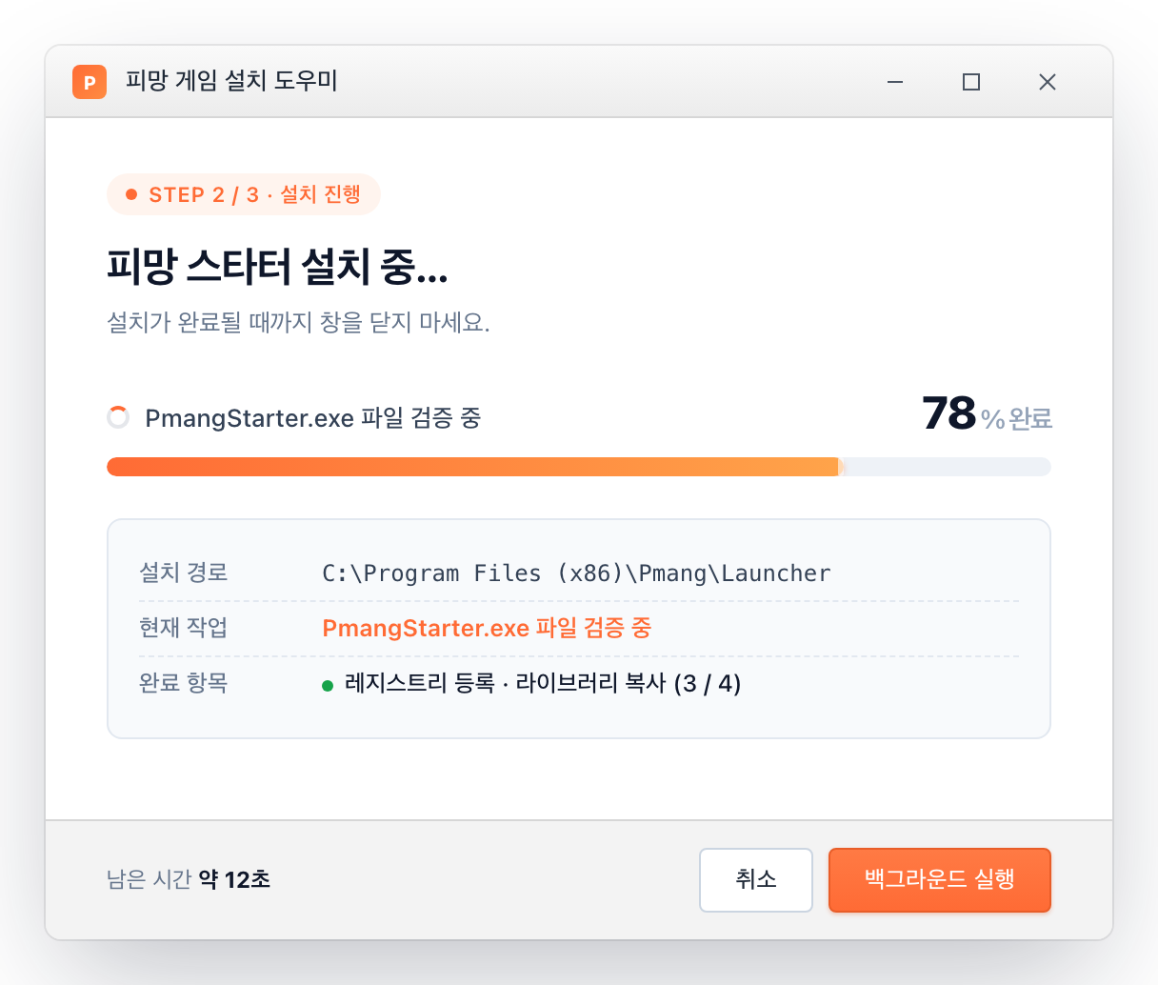Click the orange PmangStarter.exe 파일 검증 중 value
Screen dimensions: 1158x985
pyautogui.click(x=487, y=628)
